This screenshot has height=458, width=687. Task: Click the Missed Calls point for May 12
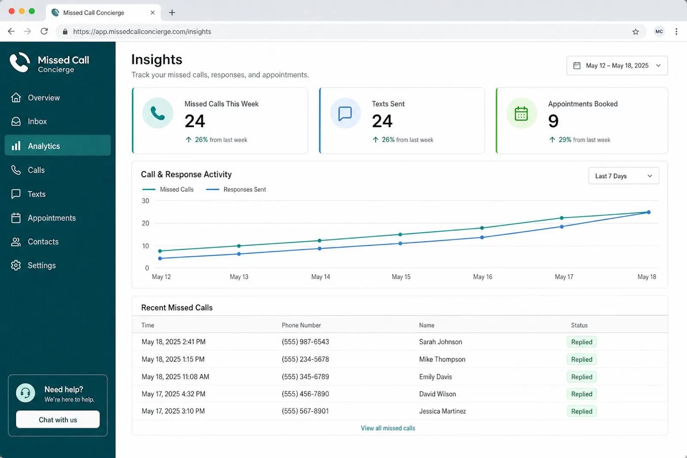point(160,251)
